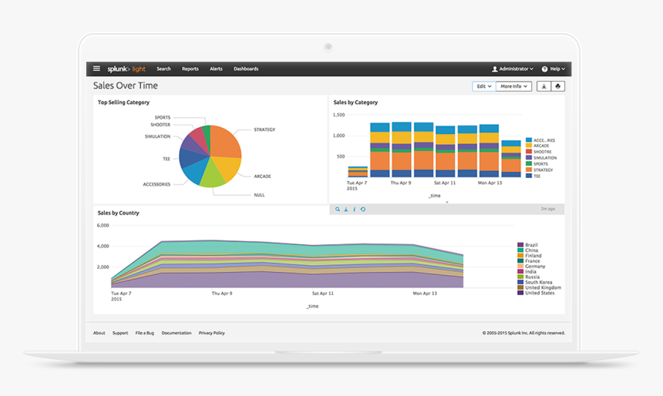Click the yellow ARCADE pie slice
This screenshot has width=663, height=396.
click(x=227, y=167)
